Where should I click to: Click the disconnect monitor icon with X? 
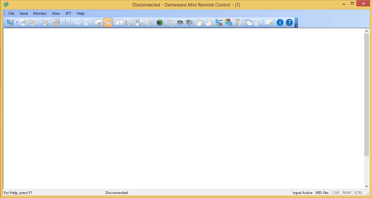click(45, 22)
